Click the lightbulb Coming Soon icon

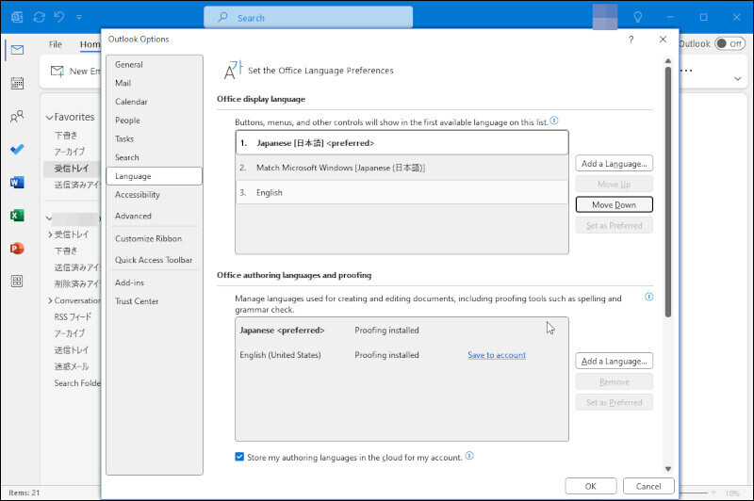pos(638,18)
